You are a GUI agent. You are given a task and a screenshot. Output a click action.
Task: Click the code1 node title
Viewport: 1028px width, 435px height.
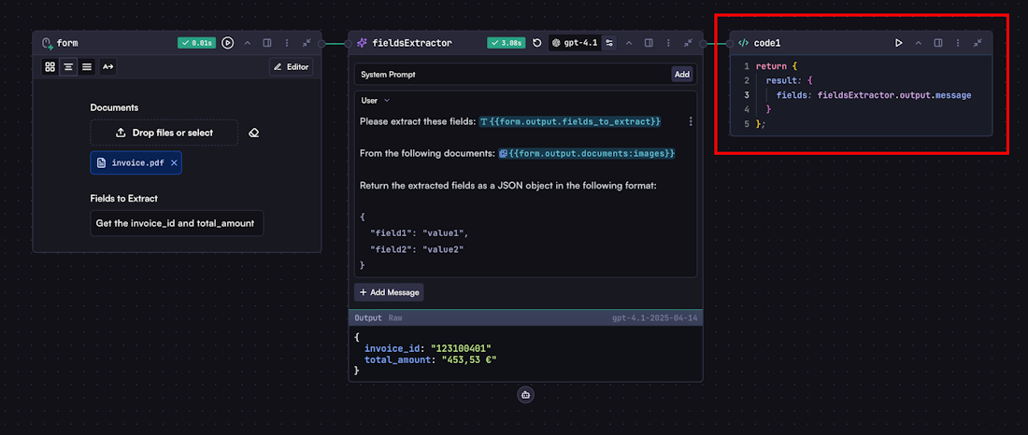(x=767, y=43)
